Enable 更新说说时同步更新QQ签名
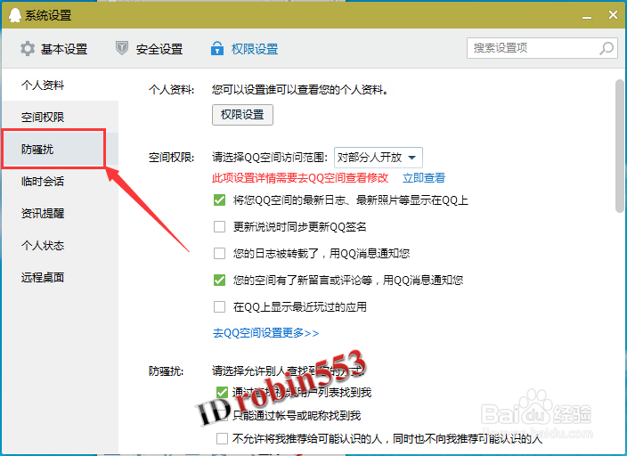 click(x=219, y=227)
